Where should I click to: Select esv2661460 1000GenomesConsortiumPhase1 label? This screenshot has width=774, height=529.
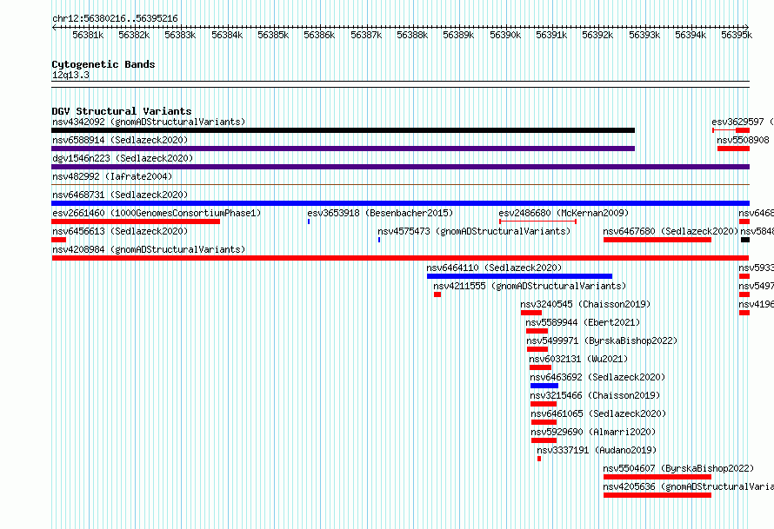[x=157, y=213]
